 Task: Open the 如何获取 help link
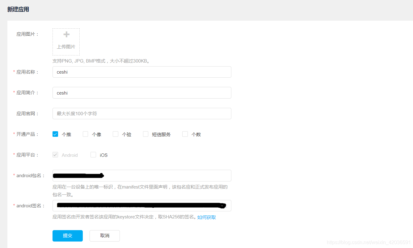[x=207, y=217]
